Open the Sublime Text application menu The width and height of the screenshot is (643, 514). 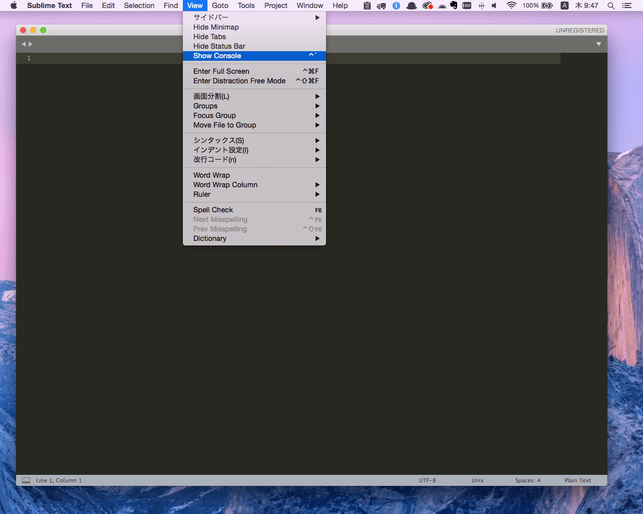50,6
